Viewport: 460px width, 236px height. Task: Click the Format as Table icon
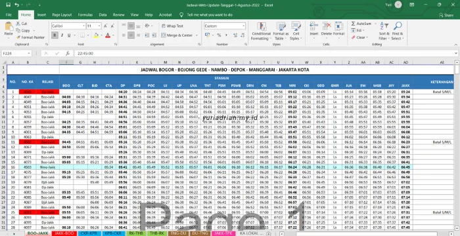(x=281, y=26)
